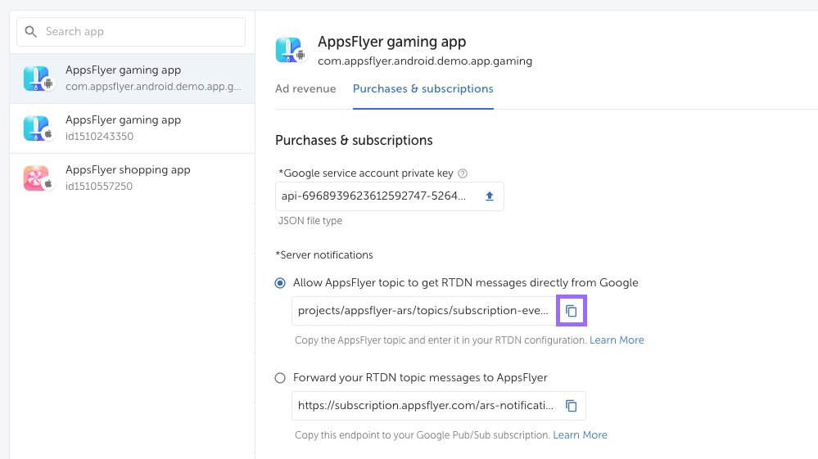The height and width of the screenshot is (459, 818).
Task: Click the subscription.appsflyer.com endpoint field
Action: pos(425,406)
